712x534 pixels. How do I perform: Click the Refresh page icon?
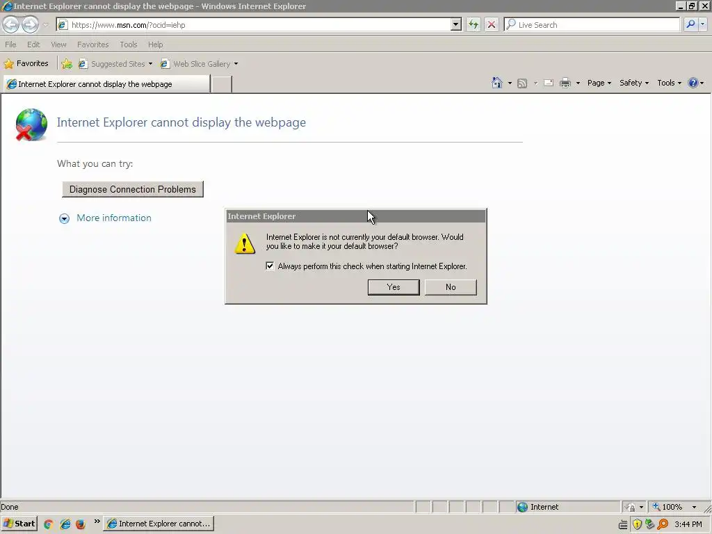click(473, 25)
